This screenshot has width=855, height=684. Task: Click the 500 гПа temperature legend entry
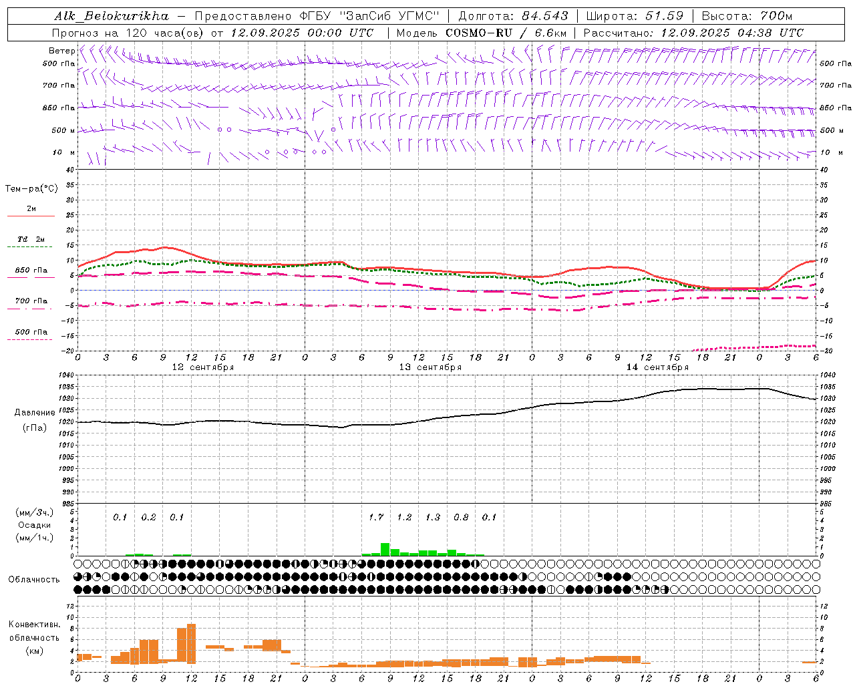[31, 332]
